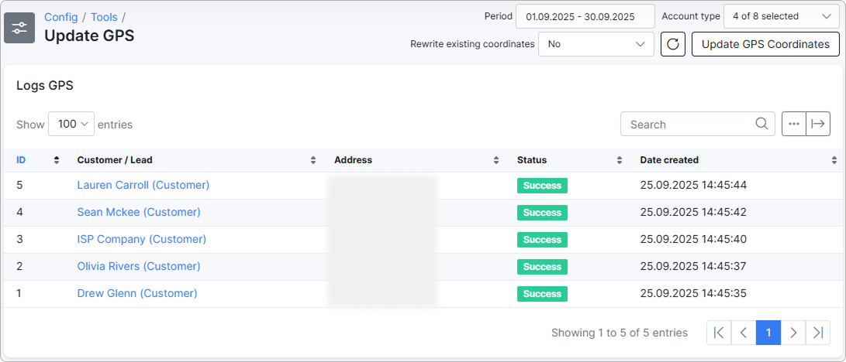Screen dimensions: 846x362
Task: Open Lauren Carroll customer link
Action: tap(143, 185)
